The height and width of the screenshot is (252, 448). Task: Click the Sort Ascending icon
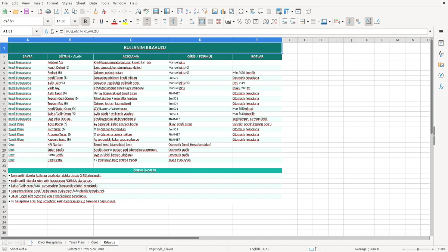189,12
